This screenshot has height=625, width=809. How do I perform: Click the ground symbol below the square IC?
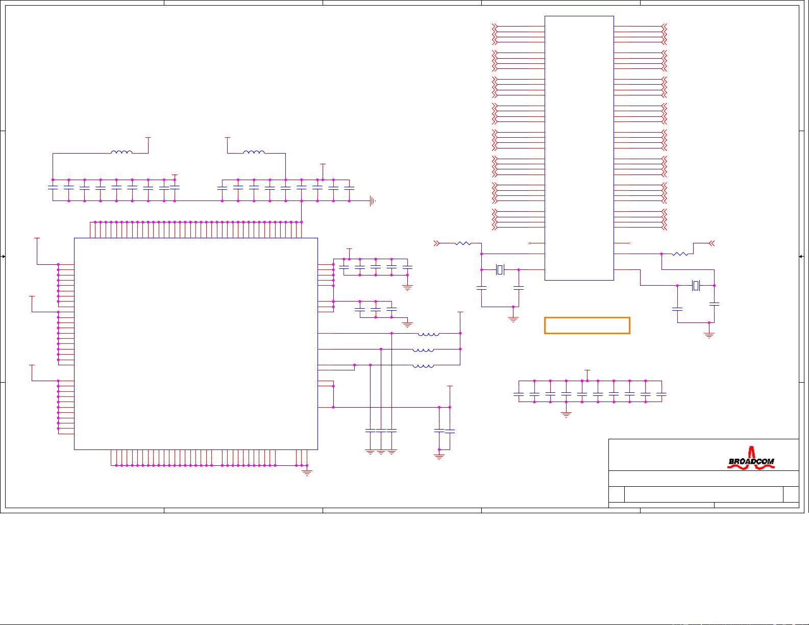[307, 472]
